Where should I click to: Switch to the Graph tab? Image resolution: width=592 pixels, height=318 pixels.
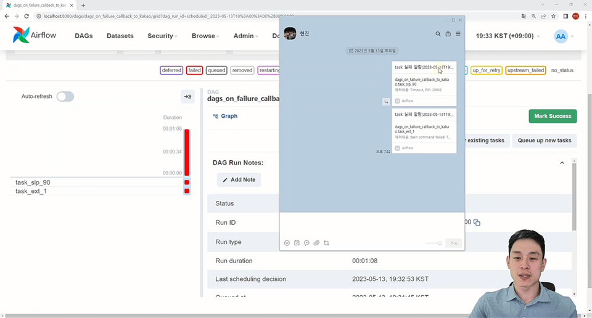pyautogui.click(x=225, y=116)
